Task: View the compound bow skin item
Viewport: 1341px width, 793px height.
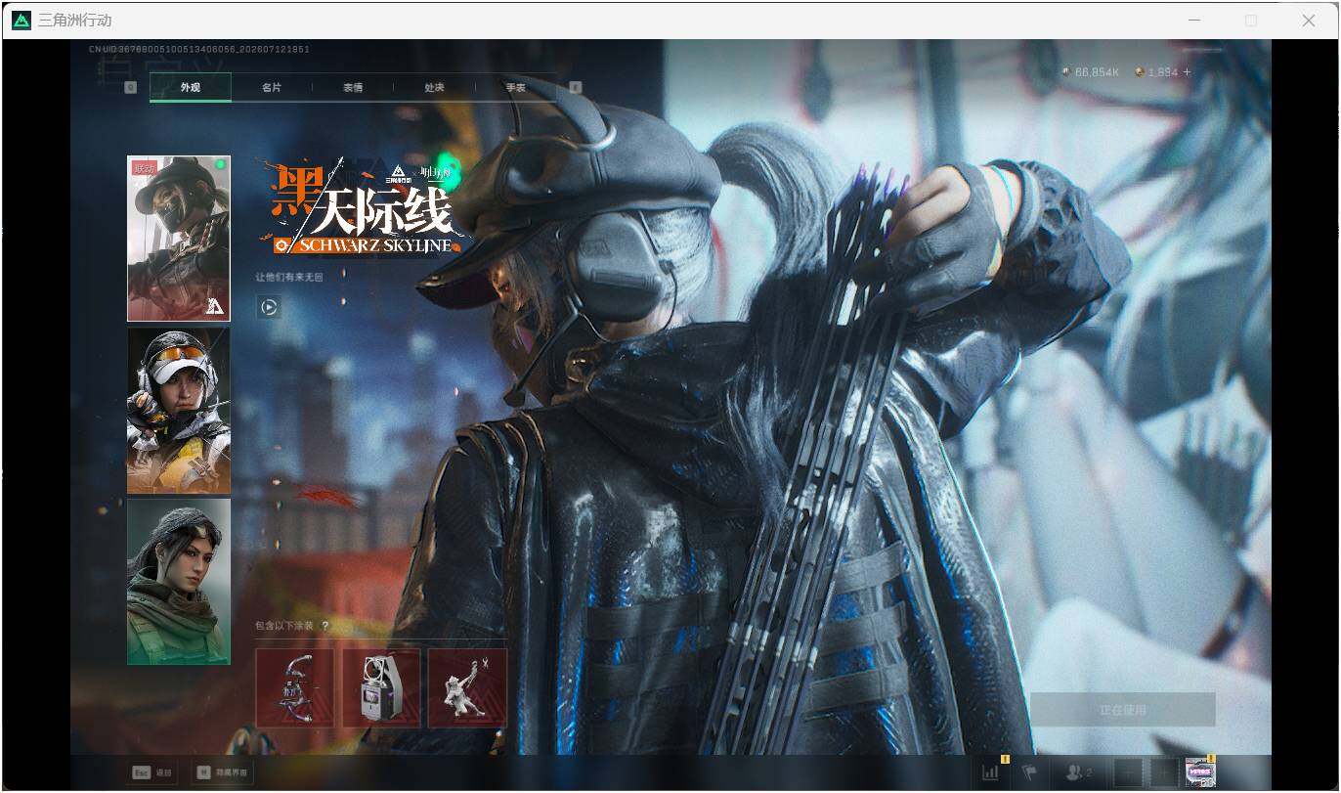Action: coord(295,688)
